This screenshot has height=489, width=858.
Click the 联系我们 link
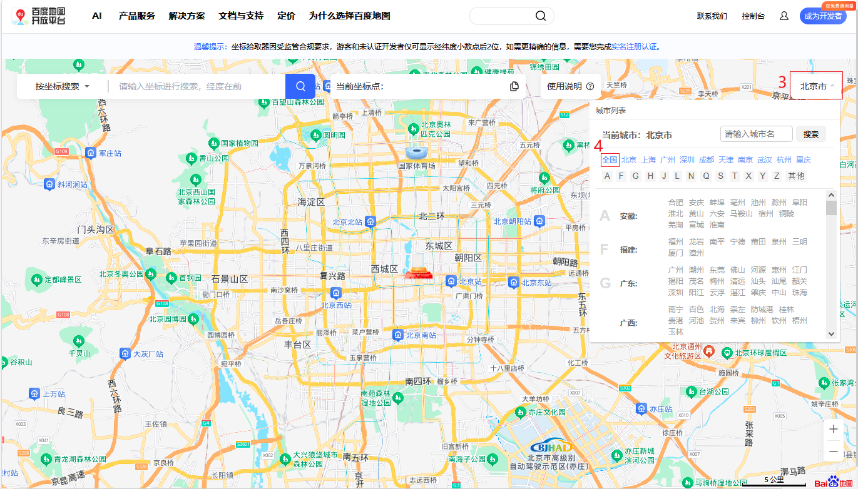pos(712,16)
